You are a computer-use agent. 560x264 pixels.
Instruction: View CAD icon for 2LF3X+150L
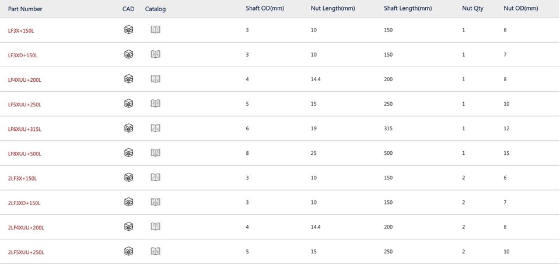click(x=128, y=178)
